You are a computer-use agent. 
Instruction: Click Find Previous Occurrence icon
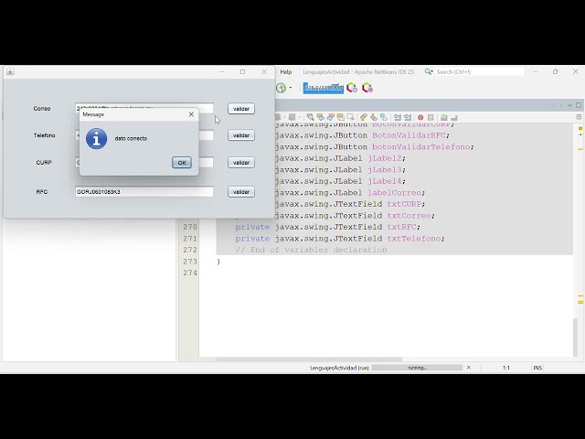(x=320, y=117)
